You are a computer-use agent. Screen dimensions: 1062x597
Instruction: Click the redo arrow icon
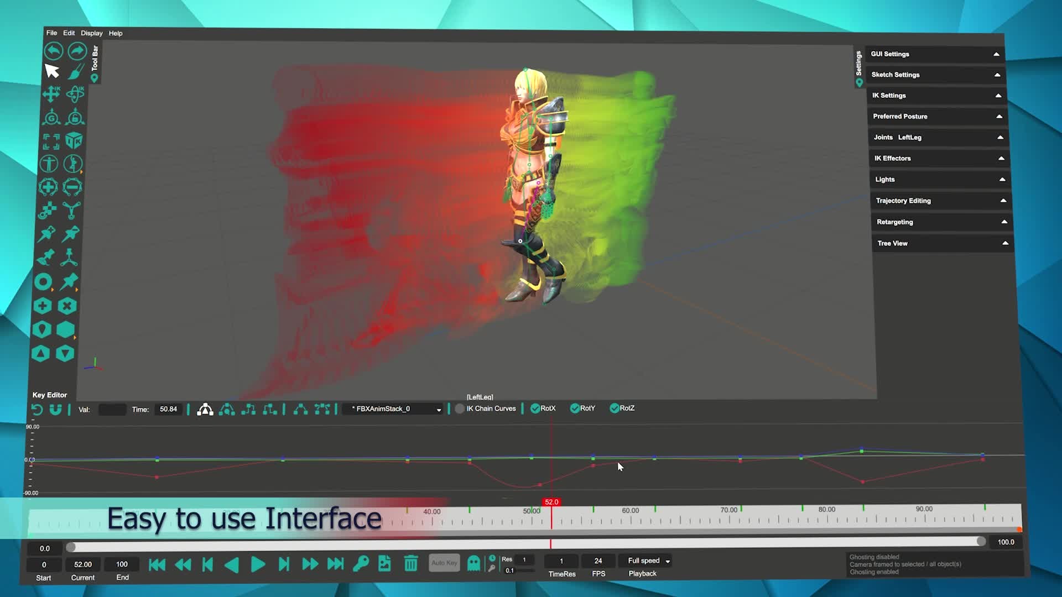tap(77, 51)
